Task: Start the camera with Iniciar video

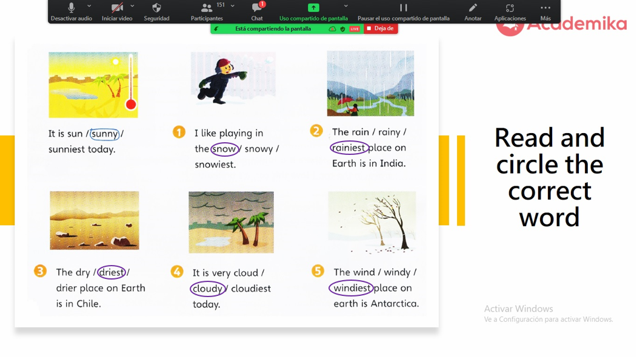Action: pos(117,11)
